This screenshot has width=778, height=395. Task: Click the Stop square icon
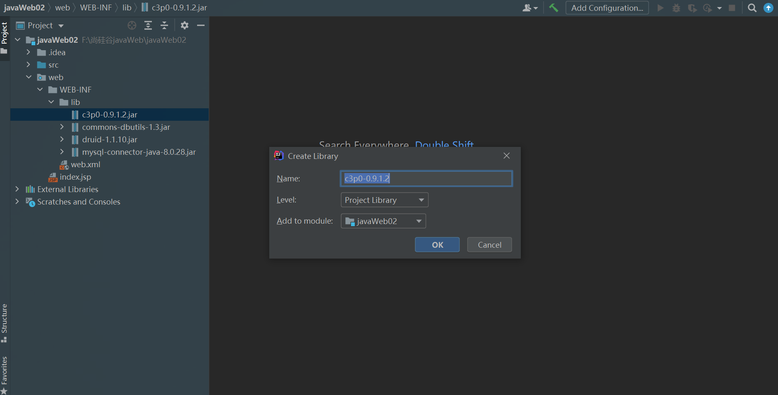[x=732, y=8]
